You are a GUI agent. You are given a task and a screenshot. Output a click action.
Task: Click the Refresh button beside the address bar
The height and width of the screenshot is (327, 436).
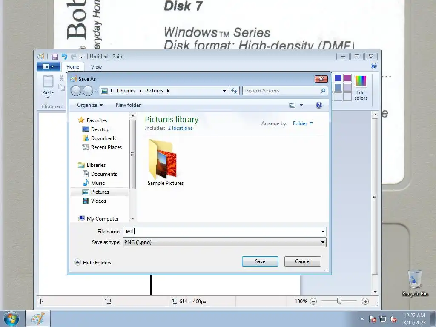coord(234,91)
